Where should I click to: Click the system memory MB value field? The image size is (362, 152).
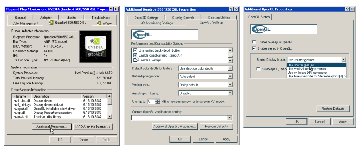coord(152,102)
